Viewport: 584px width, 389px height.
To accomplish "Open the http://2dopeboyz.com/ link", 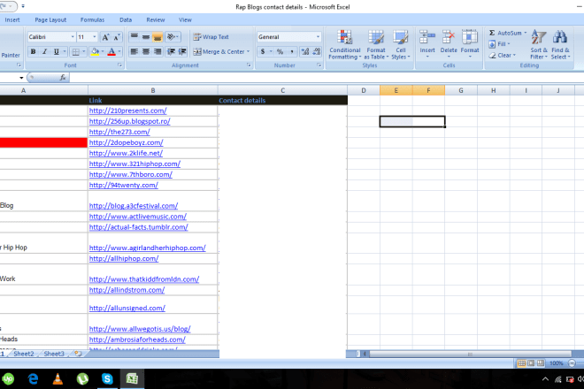I will click(126, 142).
